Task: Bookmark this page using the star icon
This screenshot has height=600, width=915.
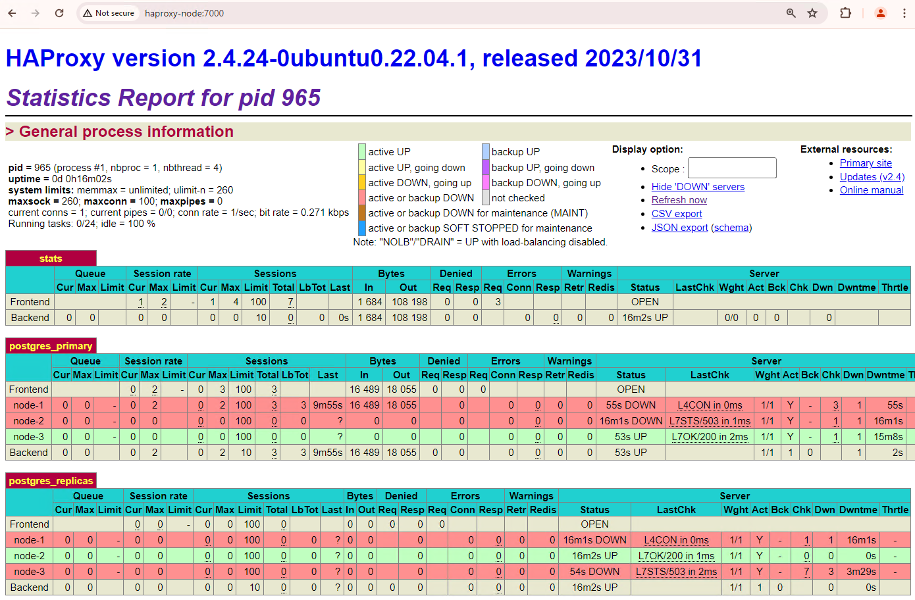Action: (812, 12)
